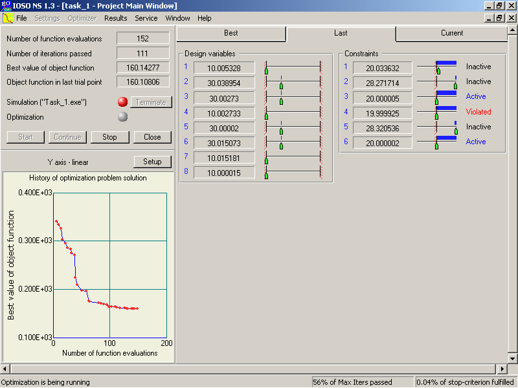Click the red Violated status of constraint 4
This screenshot has height=388, width=518.
pos(479,111)
